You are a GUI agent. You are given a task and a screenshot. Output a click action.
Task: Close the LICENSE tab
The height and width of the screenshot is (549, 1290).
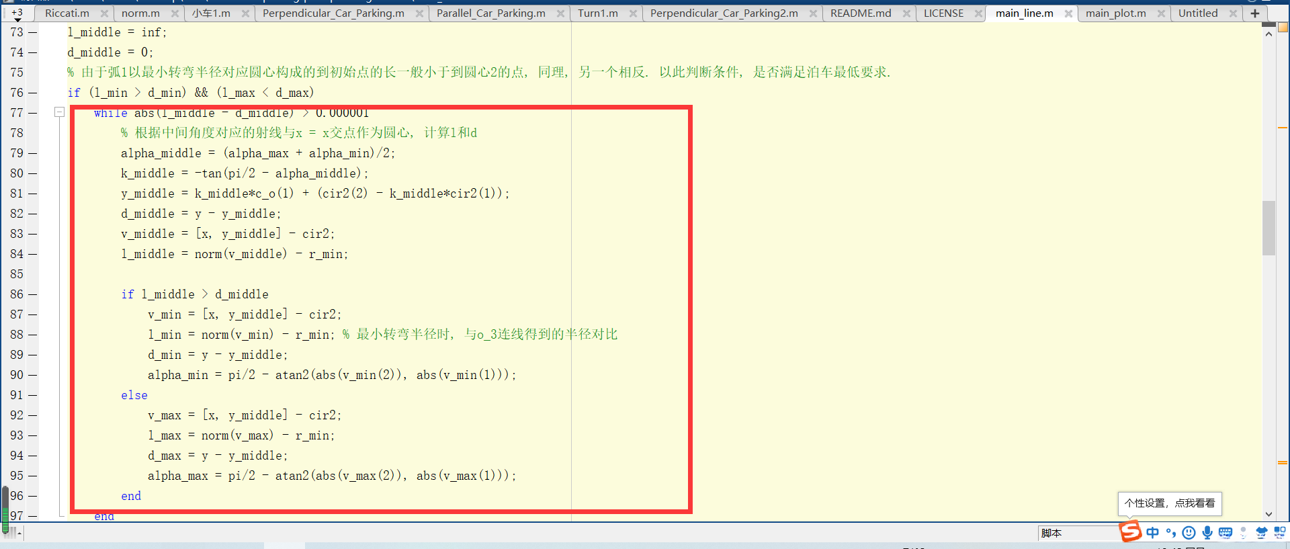pyautogui.click(x=978, y=13)
